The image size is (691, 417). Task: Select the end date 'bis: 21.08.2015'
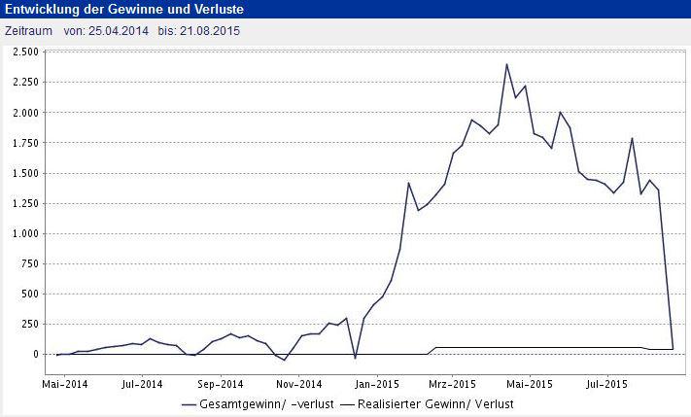[x=199, y=31]
